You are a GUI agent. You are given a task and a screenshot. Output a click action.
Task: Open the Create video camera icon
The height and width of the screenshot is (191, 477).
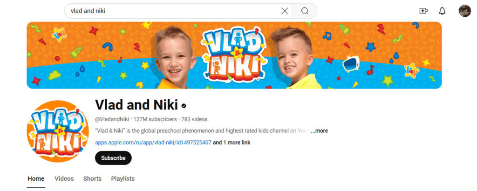pyautogui.click(x=423, y=11)
